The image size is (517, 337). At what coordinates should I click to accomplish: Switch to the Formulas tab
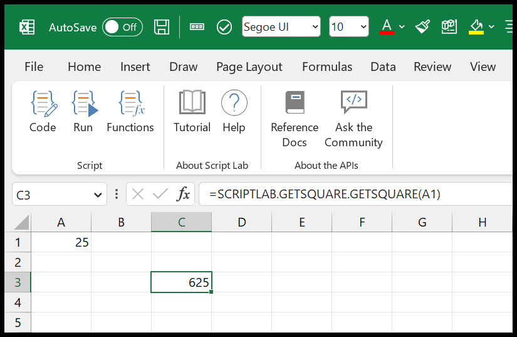click(x=327, y=67)
